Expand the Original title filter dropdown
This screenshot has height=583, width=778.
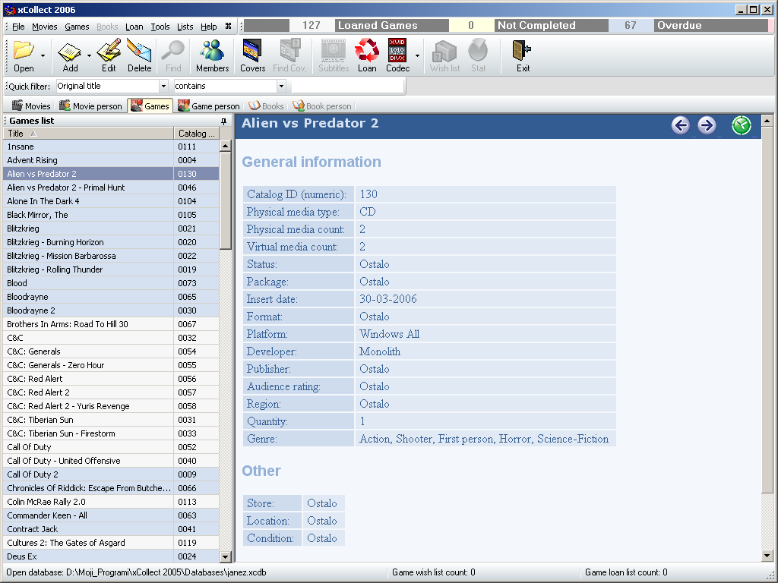tap(163, 87)
